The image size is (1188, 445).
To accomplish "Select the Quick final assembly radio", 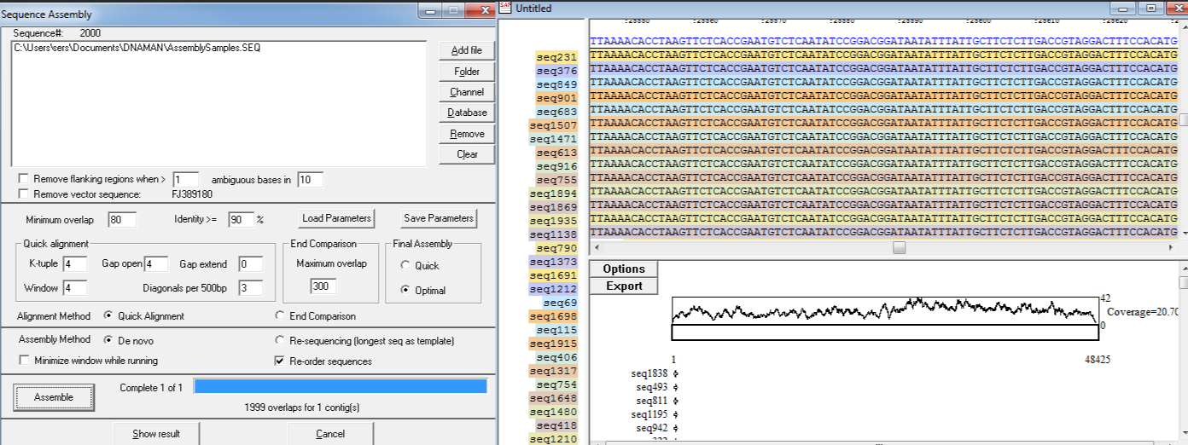I will (405, 266).
